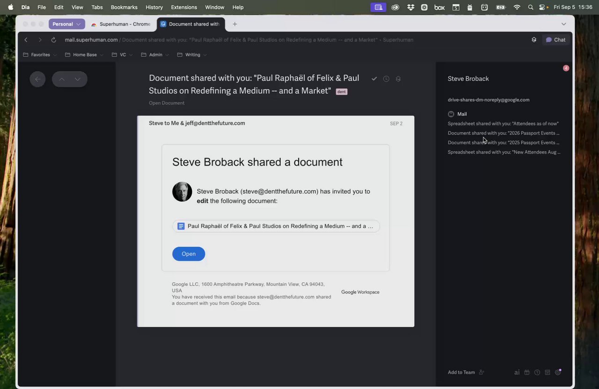
Task: Open the tab list chevron at the window's right
Action: point(564,24)
